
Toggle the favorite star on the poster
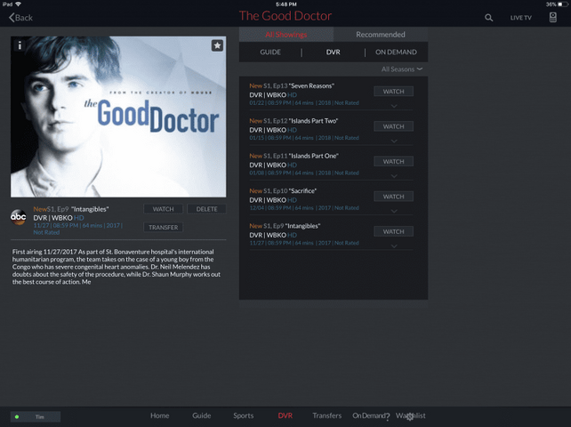217,45
